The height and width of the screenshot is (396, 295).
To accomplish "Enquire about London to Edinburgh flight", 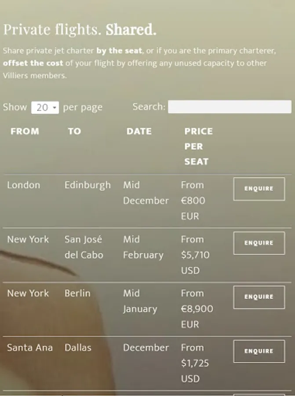I will tap(259, 189).
